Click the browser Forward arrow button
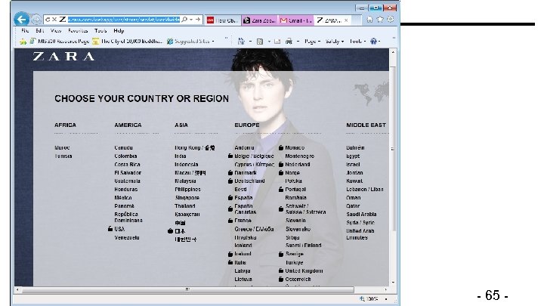Viewport: 544px width, 306px height. coord(36,20)
